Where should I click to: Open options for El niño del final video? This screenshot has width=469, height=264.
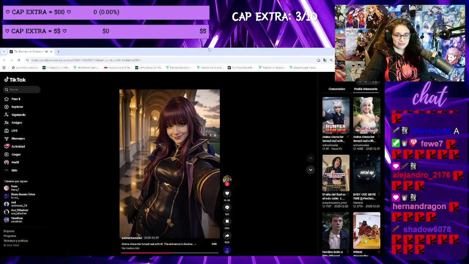click(x=348, y=194)
